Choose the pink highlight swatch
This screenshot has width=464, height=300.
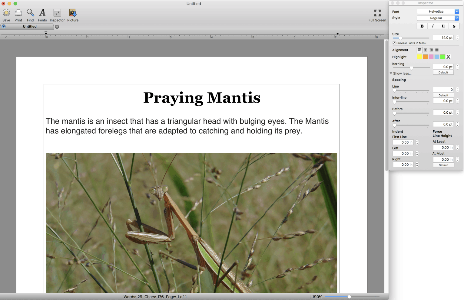point(431,57)
